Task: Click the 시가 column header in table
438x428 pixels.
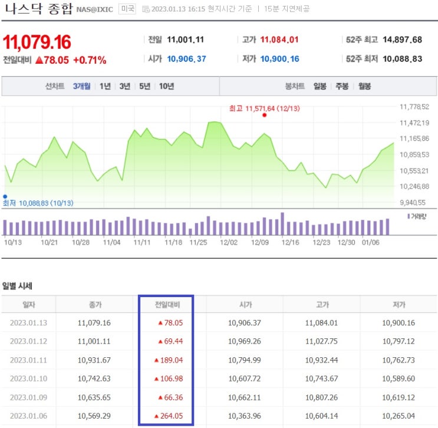Action: [x=246, y=305]
